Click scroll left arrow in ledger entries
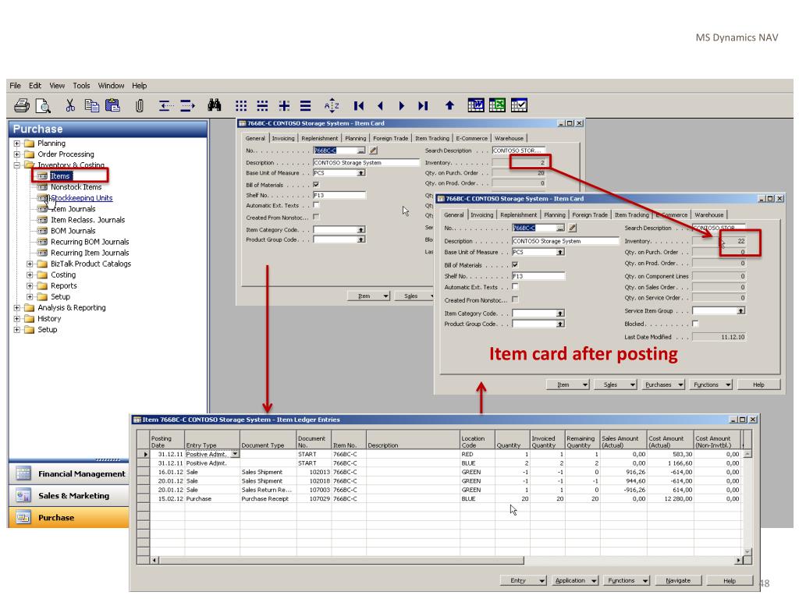The image size is (799, 599). (155, 560)
